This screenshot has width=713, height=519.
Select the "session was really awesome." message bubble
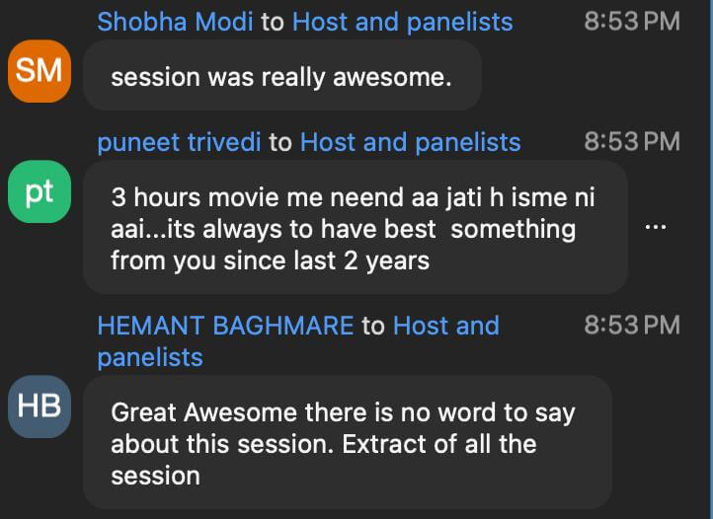point(281,77)
